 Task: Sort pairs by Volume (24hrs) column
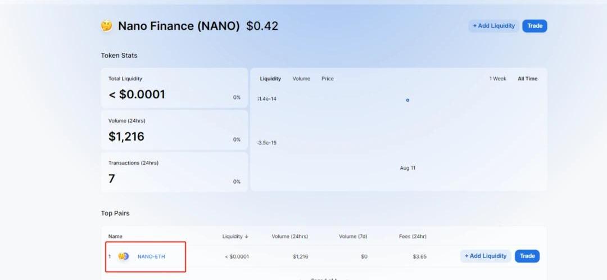[289, 236]
